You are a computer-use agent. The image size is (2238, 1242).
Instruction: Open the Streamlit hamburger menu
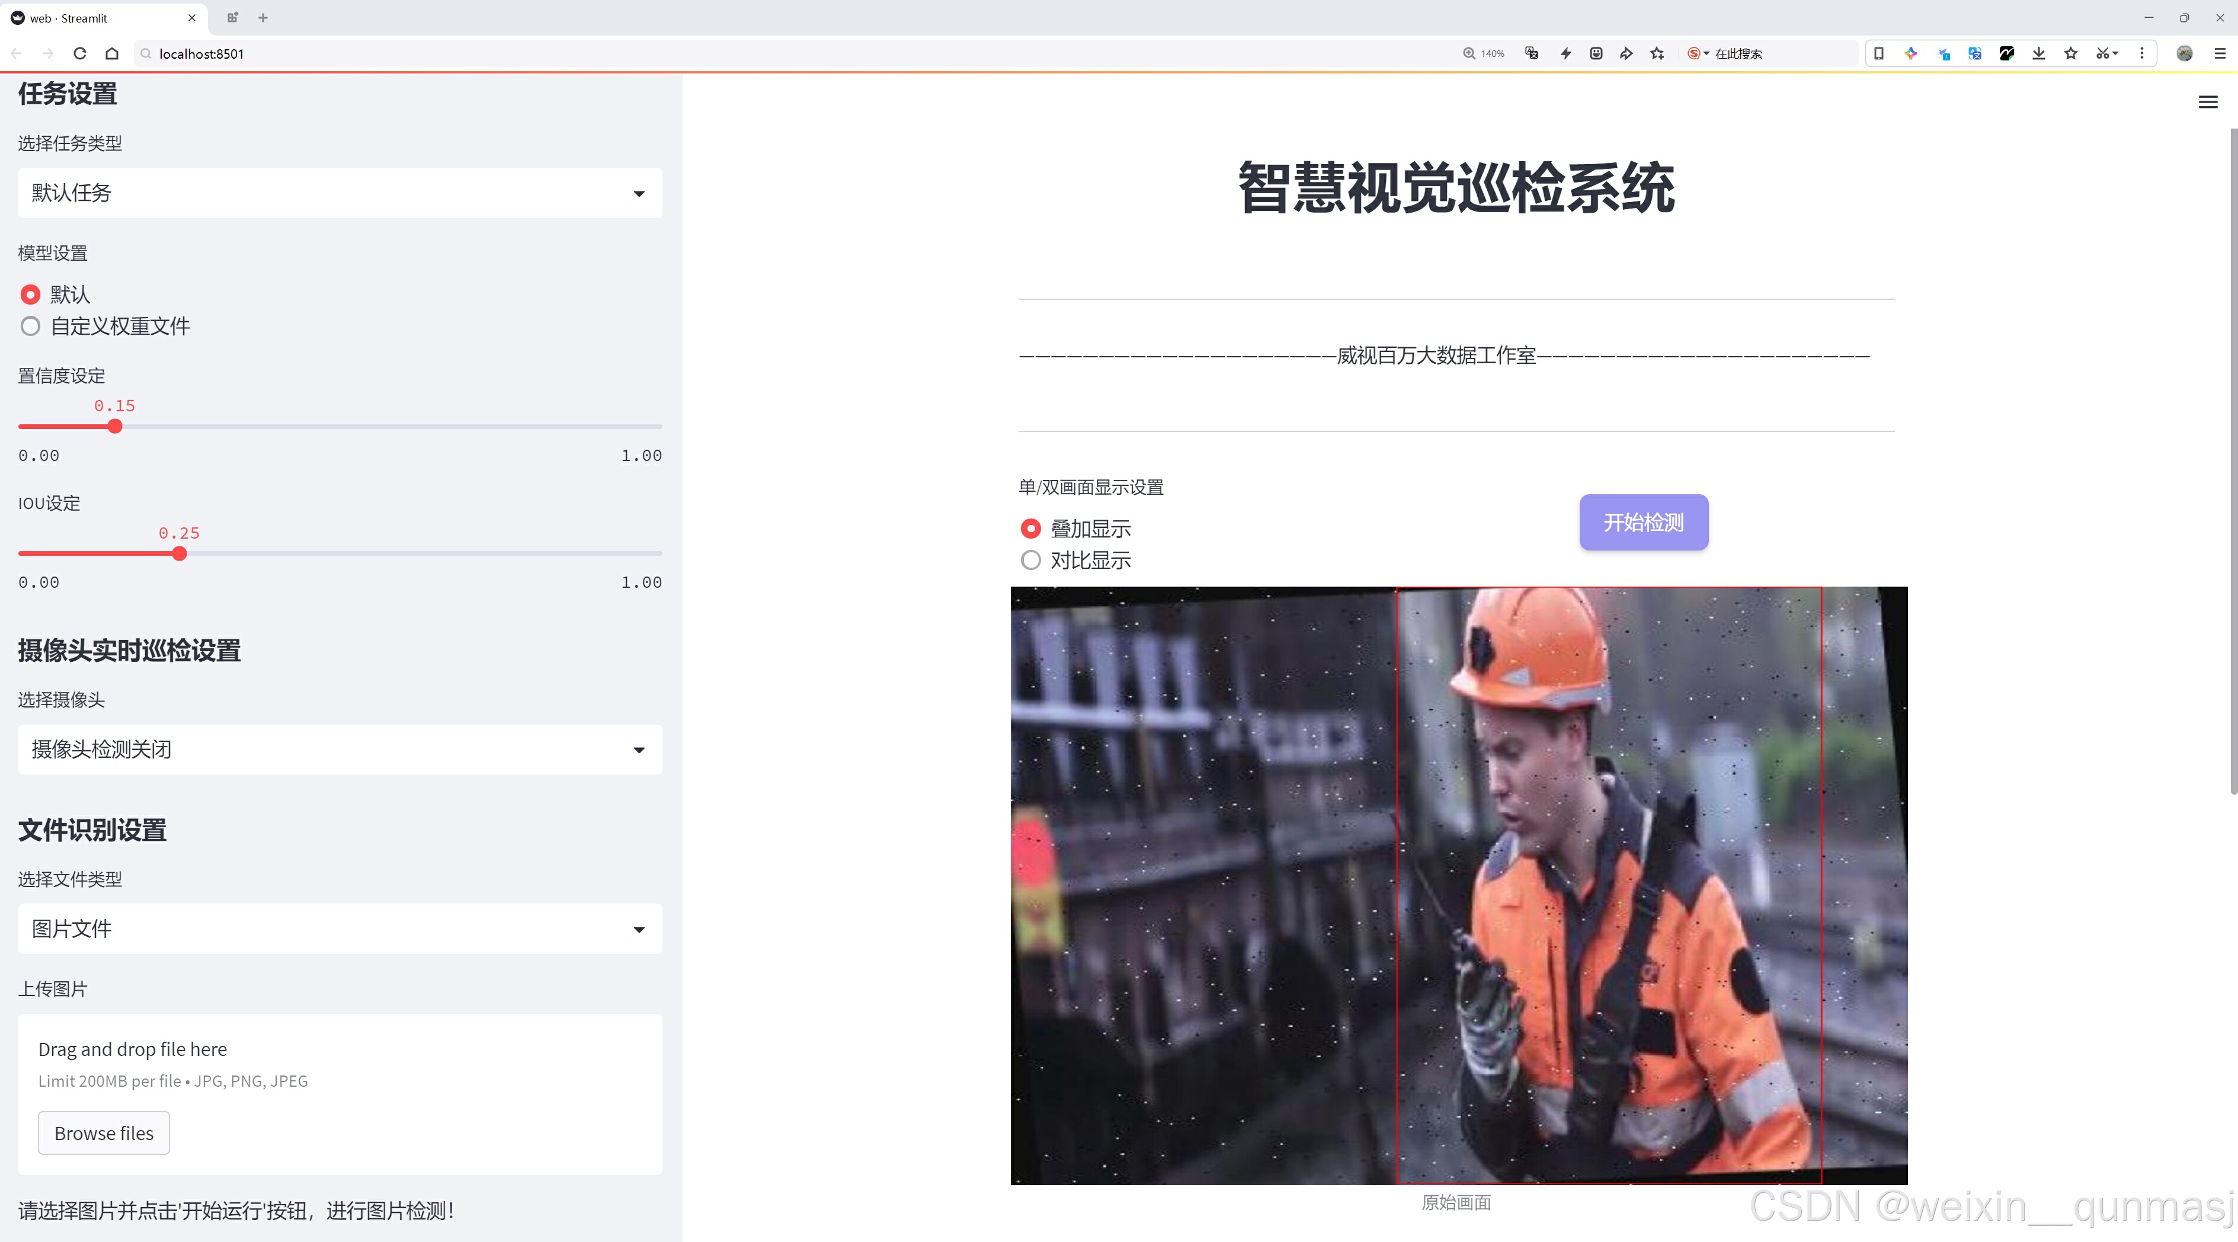coord(2208,103)
